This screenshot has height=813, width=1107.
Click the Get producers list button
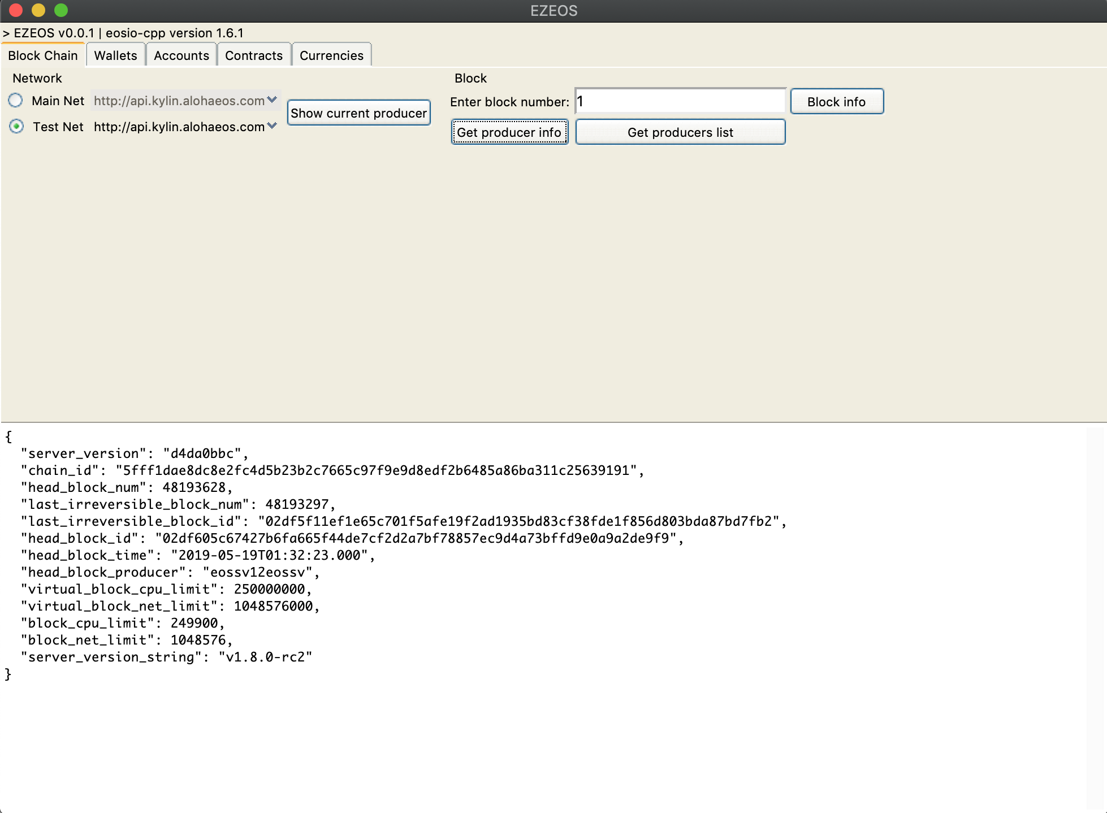click(680, 132)
